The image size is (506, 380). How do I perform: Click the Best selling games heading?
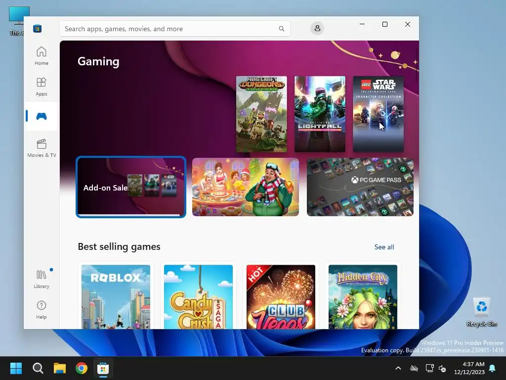point(119,246)
